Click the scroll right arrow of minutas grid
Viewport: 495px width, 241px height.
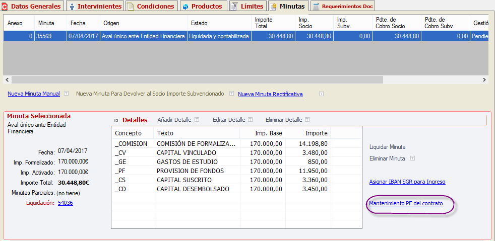point(484,80)
